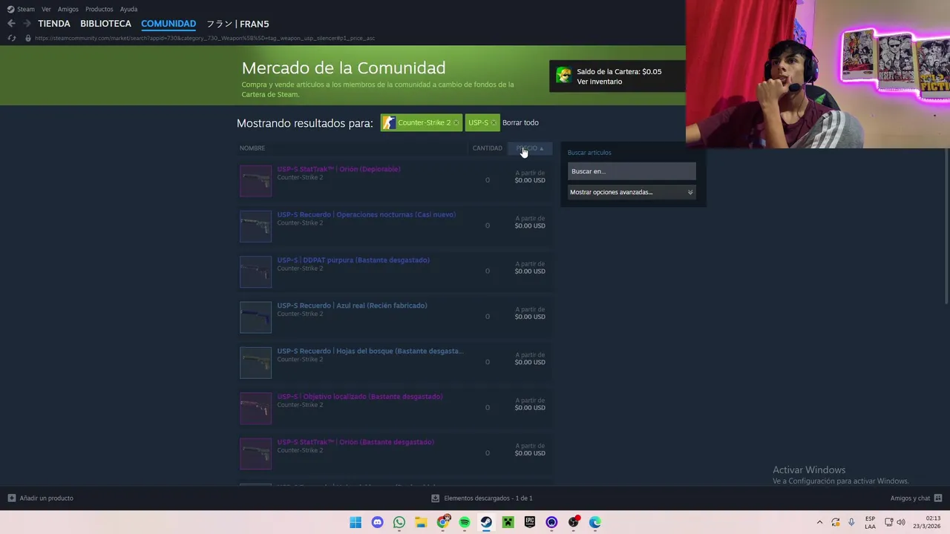950x534 pixels.
Task: Remove the Counter-Strike 2 filter tag
Action: [456, 122]
